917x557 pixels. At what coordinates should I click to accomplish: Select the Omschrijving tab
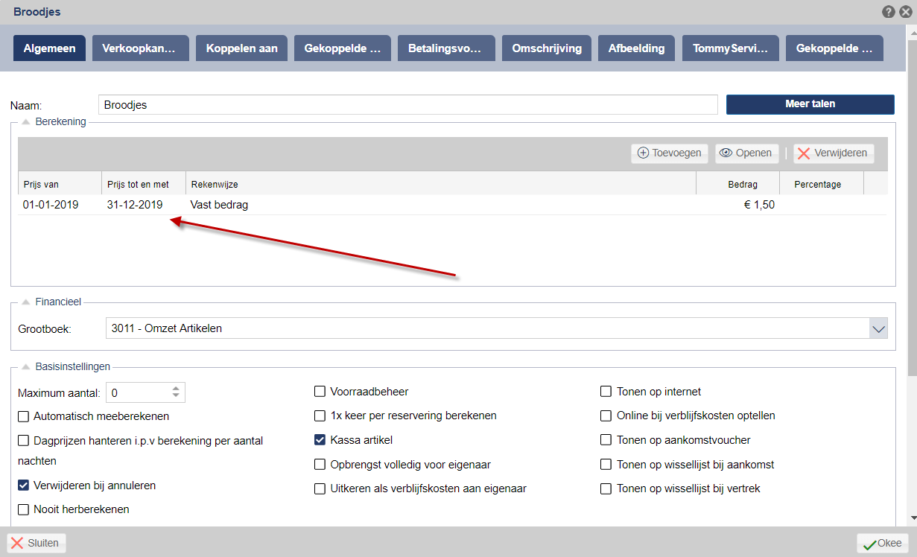[x=546, y=48]
